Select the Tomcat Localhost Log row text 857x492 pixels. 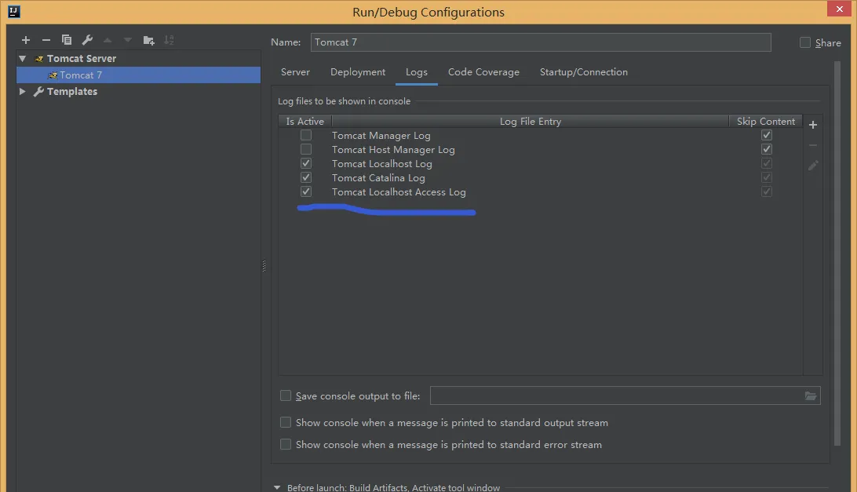(x=382, y=164)
